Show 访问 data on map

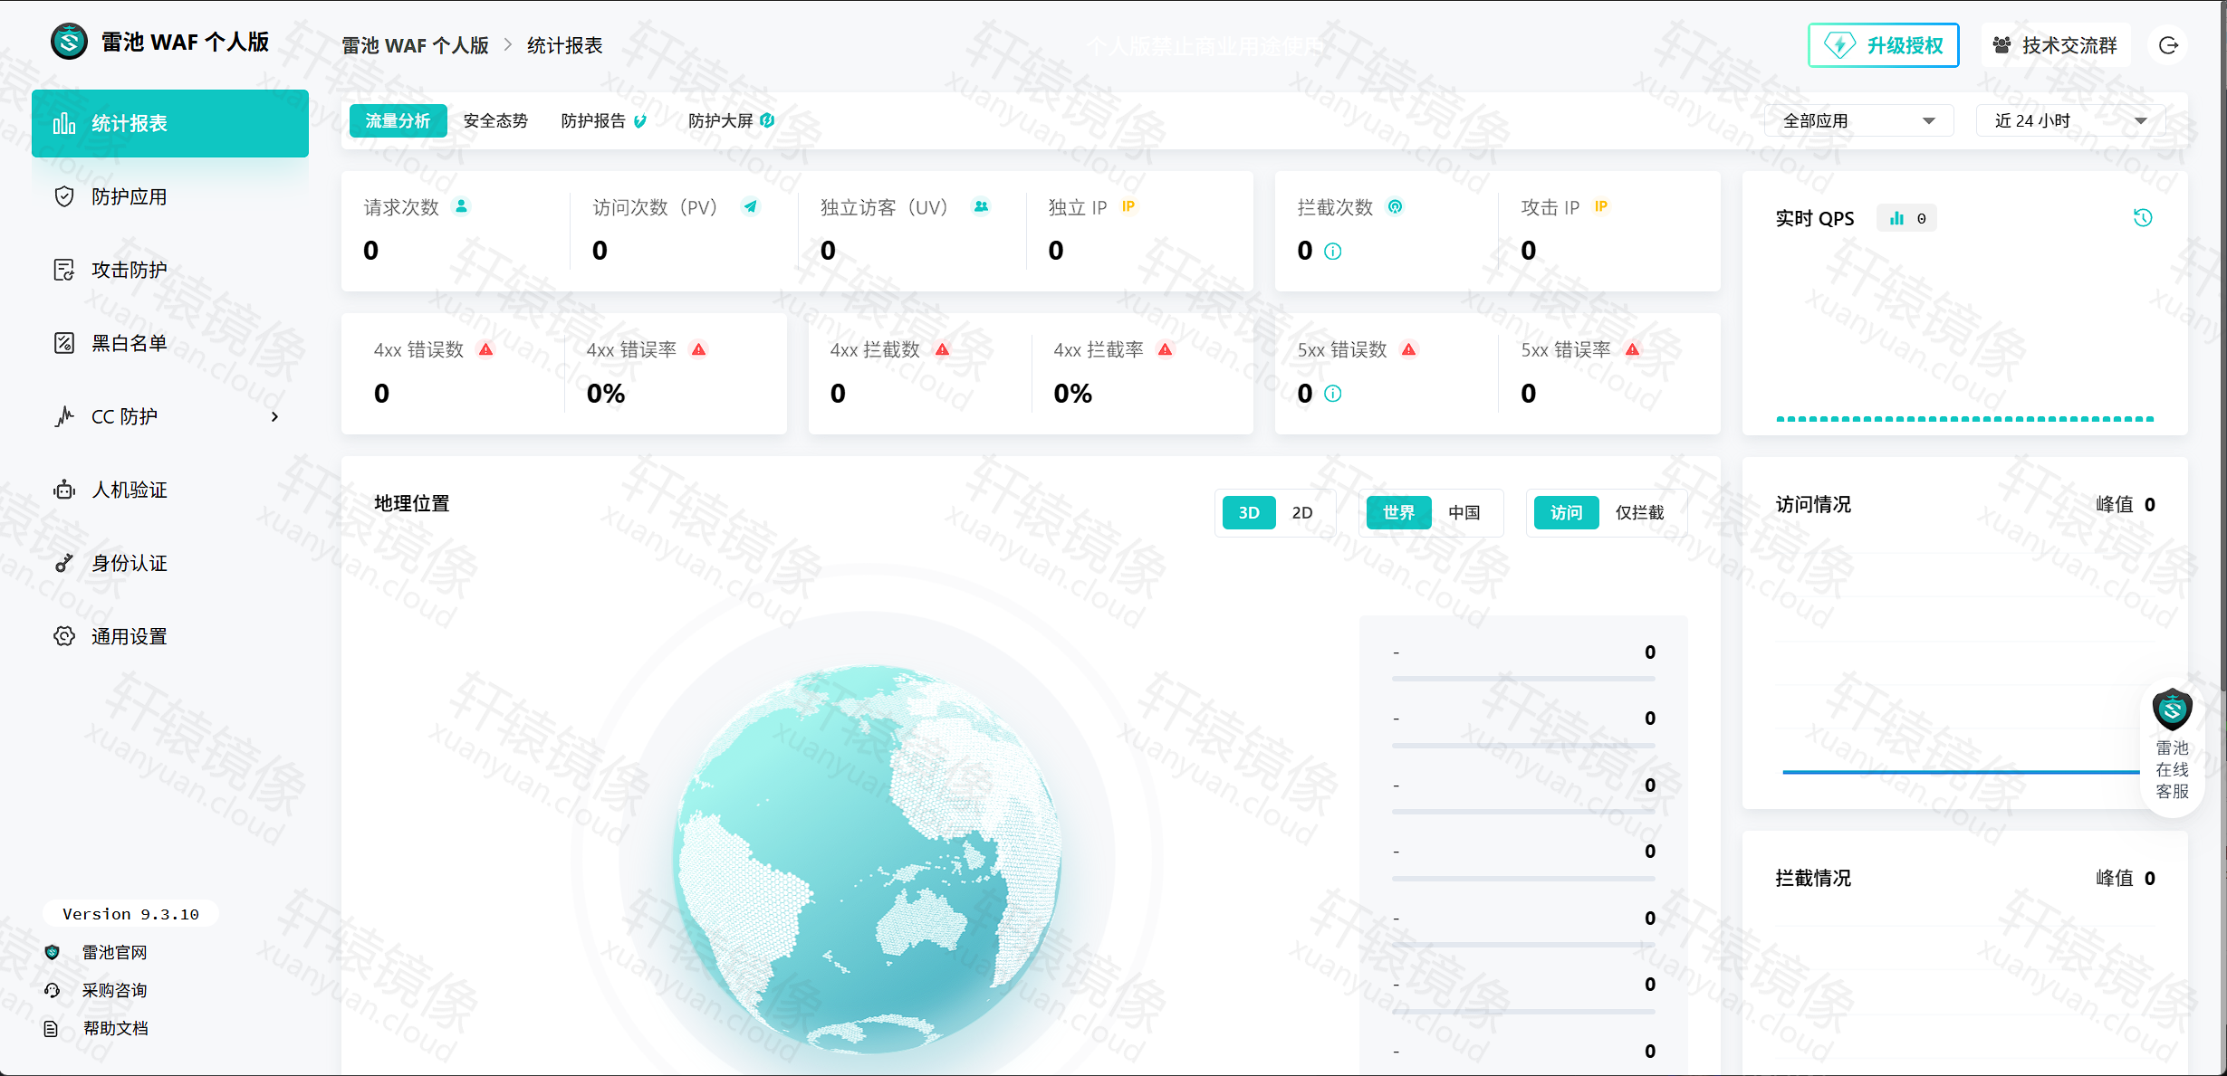(1566, 512)
